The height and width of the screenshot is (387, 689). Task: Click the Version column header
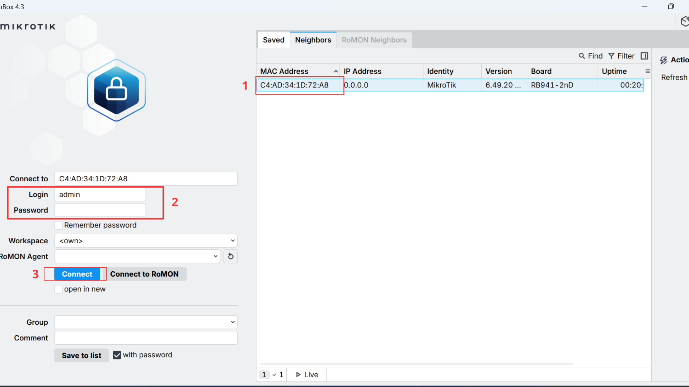(x=504, y=71)
